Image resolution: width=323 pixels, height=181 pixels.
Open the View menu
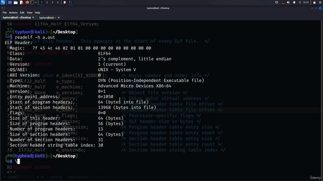[x=29, y=13]
